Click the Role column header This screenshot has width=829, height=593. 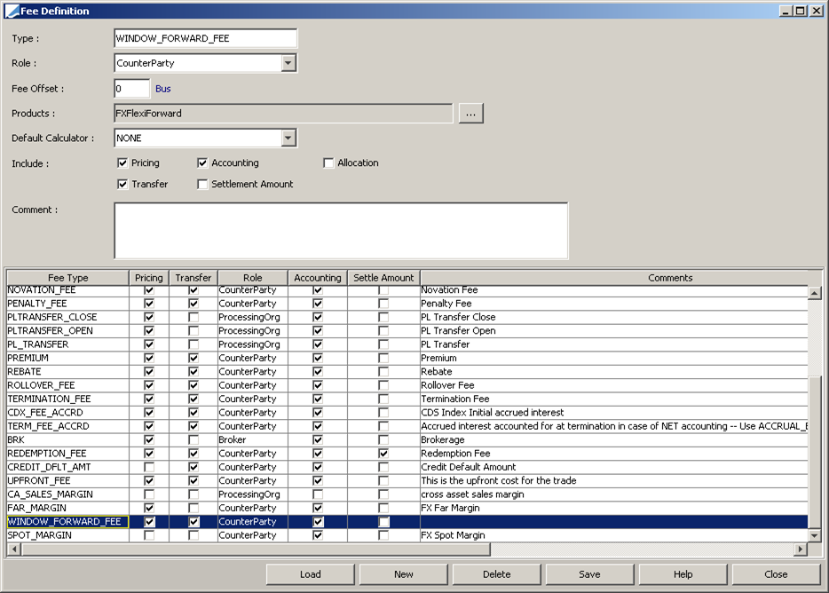253,278
